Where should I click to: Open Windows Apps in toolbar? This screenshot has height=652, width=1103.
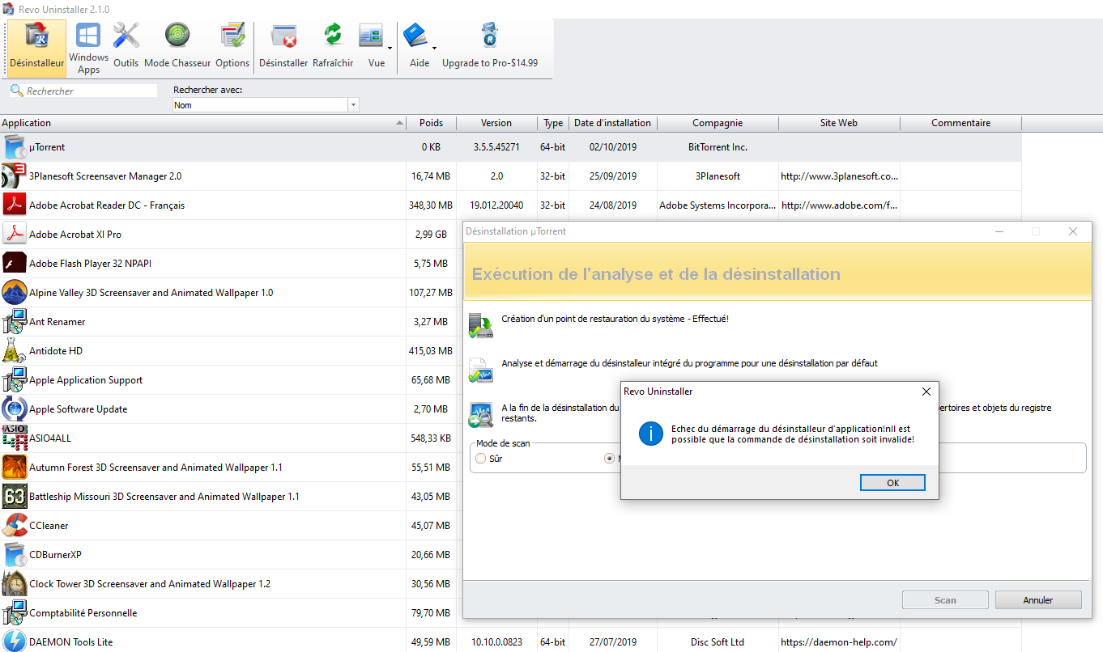tap(88, 48)
